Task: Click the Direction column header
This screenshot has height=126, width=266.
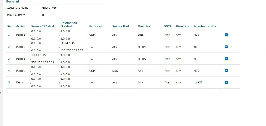Action: click(x=183, y=26)
